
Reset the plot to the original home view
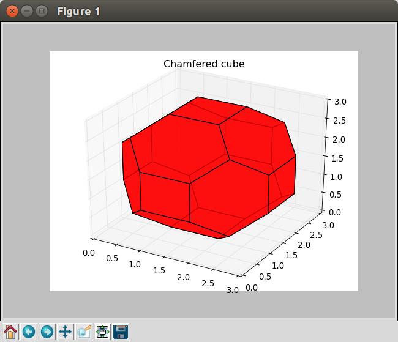click(10, 332)
